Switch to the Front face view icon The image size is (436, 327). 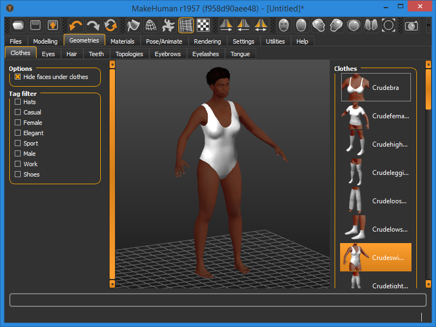click(284, 25)
